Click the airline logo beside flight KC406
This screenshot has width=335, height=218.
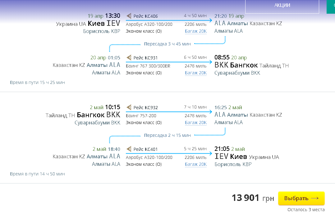[129, 16]
